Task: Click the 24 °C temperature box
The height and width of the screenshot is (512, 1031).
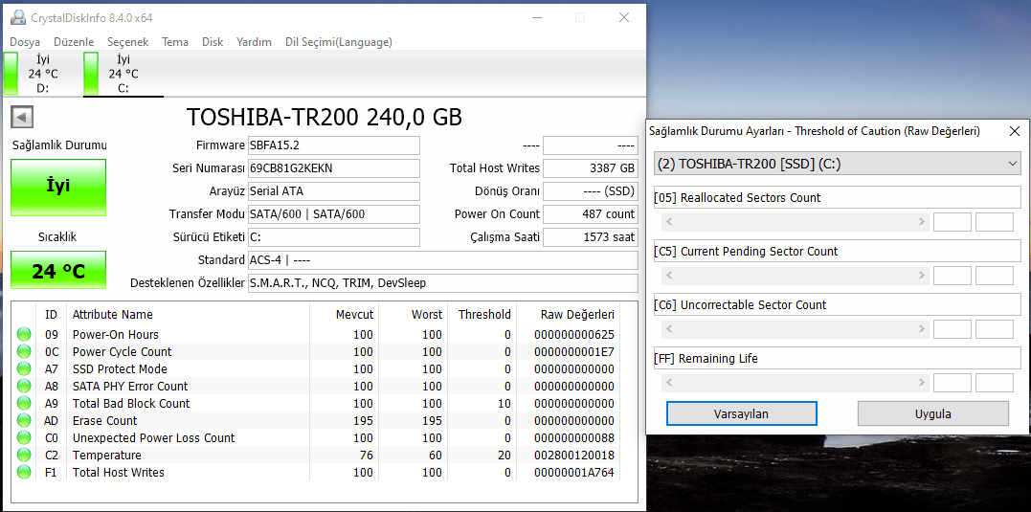Action: [58, 271]
